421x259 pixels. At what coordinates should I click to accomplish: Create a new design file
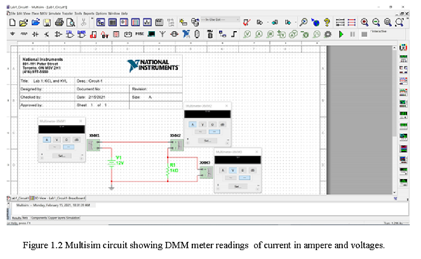tap(12, 23)
